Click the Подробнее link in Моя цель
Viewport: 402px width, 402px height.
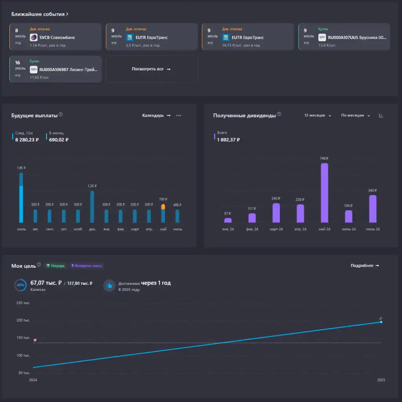click(365, 266)
